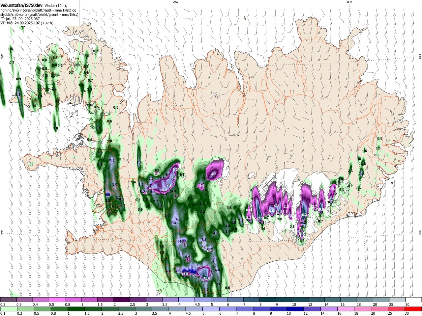Click the 'slydda/snjókoma' legend description line
422x316 pixels.
(x=39, y=14)
